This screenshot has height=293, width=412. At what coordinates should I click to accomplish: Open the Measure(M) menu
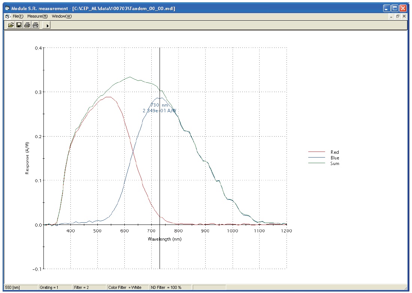[x=37, y=16]
